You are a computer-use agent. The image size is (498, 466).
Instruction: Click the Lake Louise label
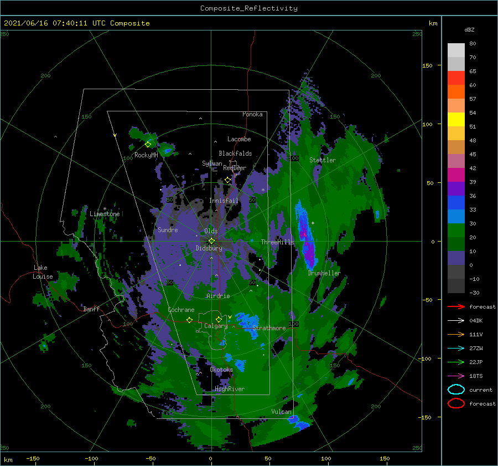click(x=43, y=272)
